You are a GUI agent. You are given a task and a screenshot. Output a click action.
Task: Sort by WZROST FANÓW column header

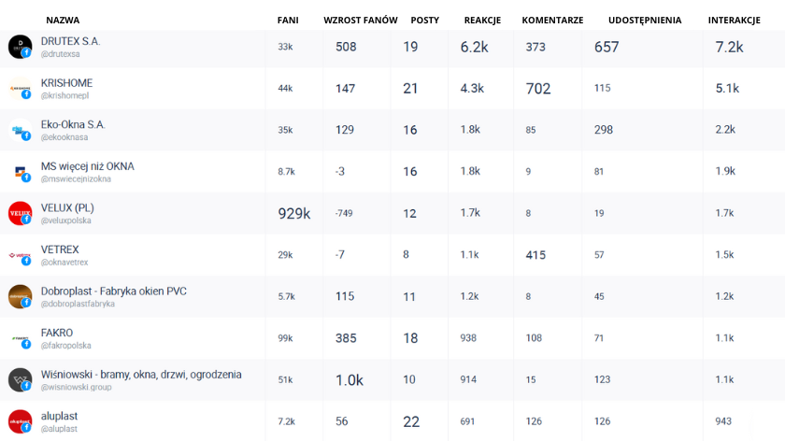(x=361, y=20)
